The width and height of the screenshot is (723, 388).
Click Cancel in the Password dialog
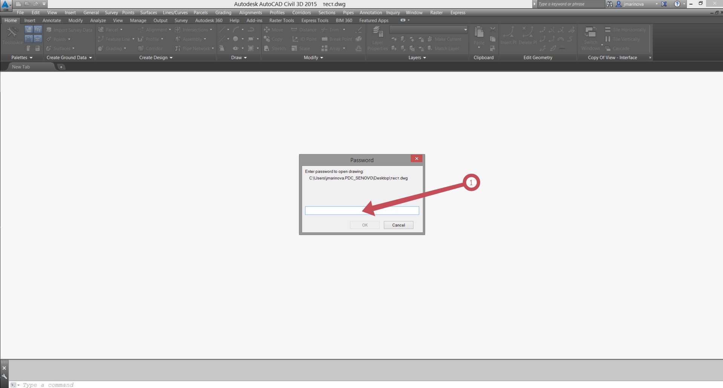pos(399,225)
